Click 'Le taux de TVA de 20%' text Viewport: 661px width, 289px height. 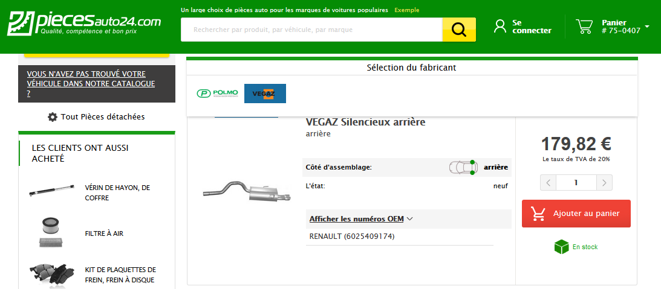pos(576,159)
